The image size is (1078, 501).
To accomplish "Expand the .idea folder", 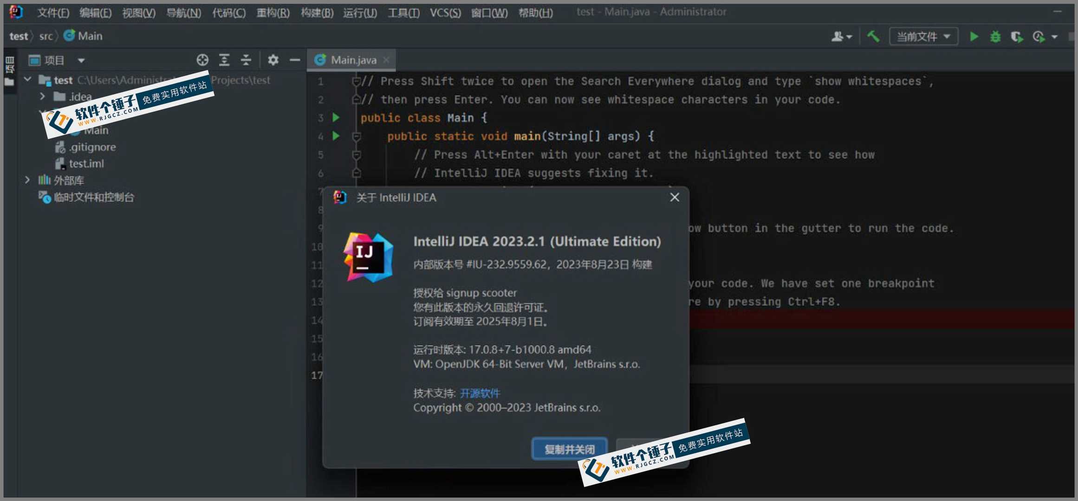I will [x=42, y=96].
